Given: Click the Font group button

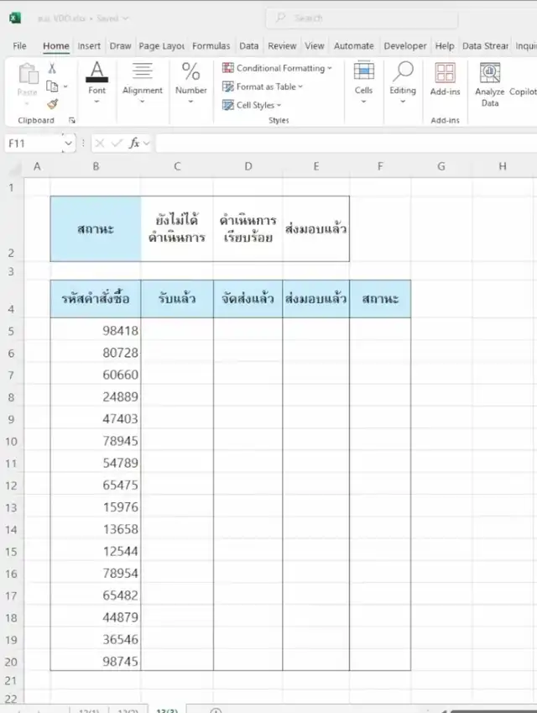Looking at the screenshot, I should pyautogui.click(x=97, y=80).
